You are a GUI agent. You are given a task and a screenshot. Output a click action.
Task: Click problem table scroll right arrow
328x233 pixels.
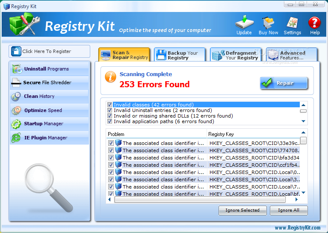click(x=296, y=200)
